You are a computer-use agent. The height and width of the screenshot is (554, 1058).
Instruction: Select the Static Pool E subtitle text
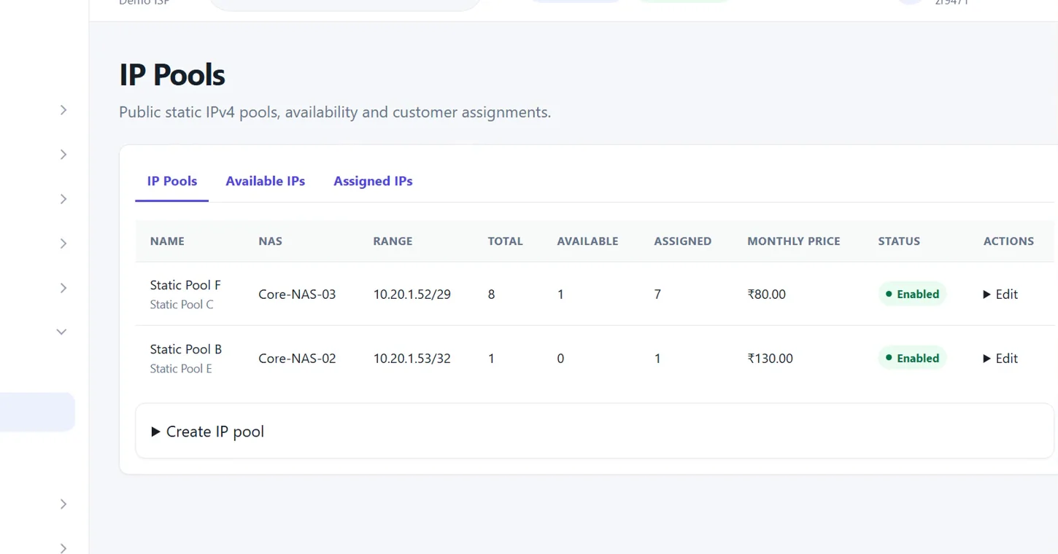pyautogui.click(x=181, y=369)
